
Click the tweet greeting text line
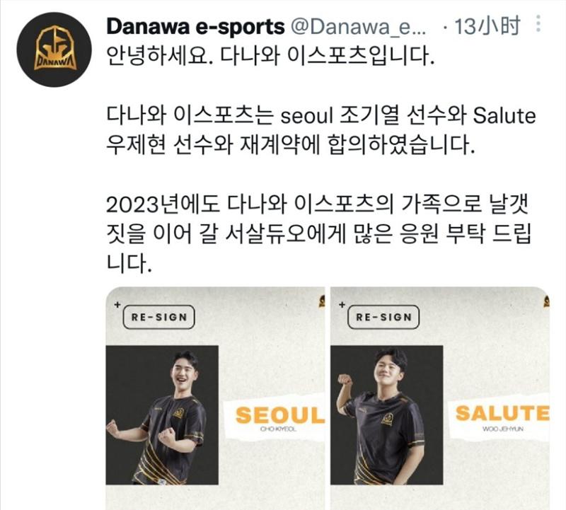pyautogui.click(x=270, y=57)
